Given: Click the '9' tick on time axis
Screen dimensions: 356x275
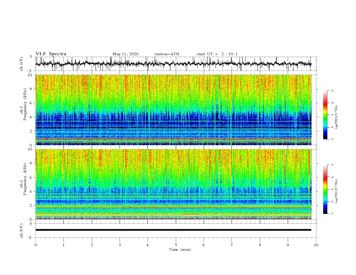Looking at the screenshot, I should 288,245.
